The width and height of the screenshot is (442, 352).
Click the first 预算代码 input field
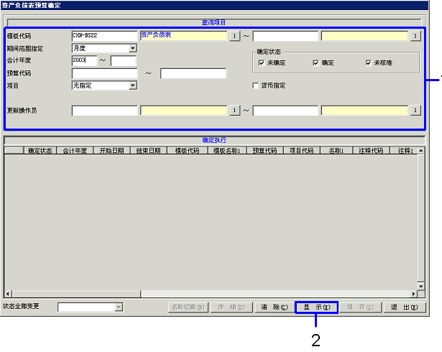coord(104,73)
